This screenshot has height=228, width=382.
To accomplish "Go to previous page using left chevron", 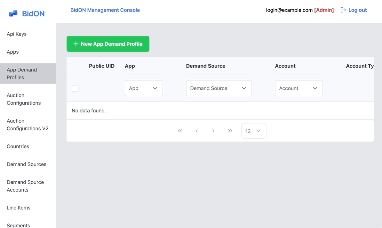I will (x=196, y=131).
